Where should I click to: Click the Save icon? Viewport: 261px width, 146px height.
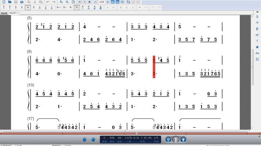point(15,2)
